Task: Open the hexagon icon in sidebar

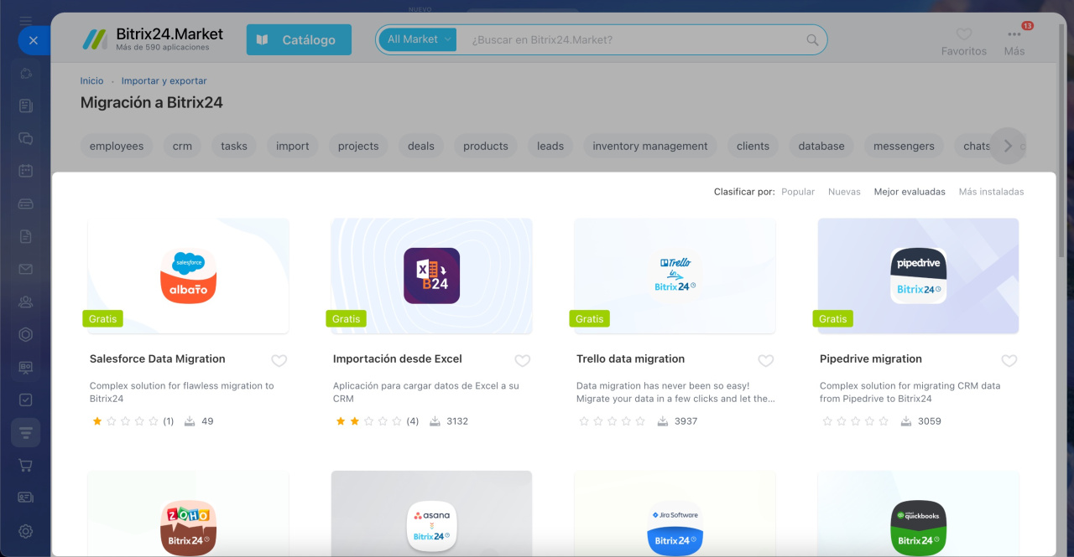Action: pyautogui.click(x=26, y=334)
